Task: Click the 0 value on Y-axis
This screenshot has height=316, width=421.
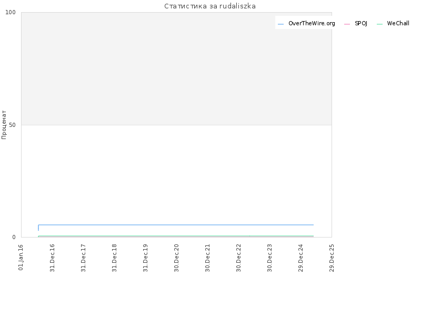Action: (x=14, y=238)
